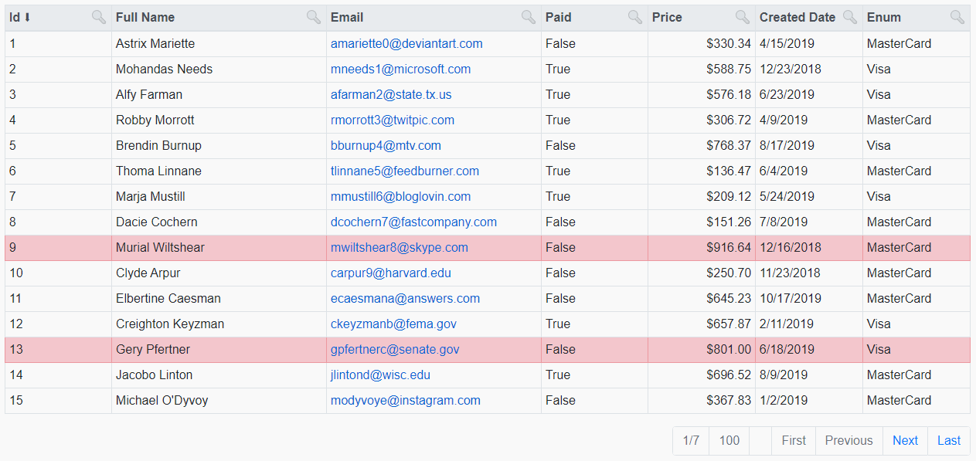The height and width of the screenshot is (461, 976).
Task: Click the sort arrow next to Id
Action: coord(29,16)
